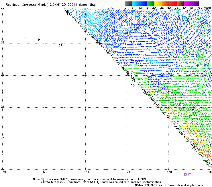Click the 'Data buffer is 22 hrs' note
Viewport: 212px width, 187px height.
(x=101, y=182)
